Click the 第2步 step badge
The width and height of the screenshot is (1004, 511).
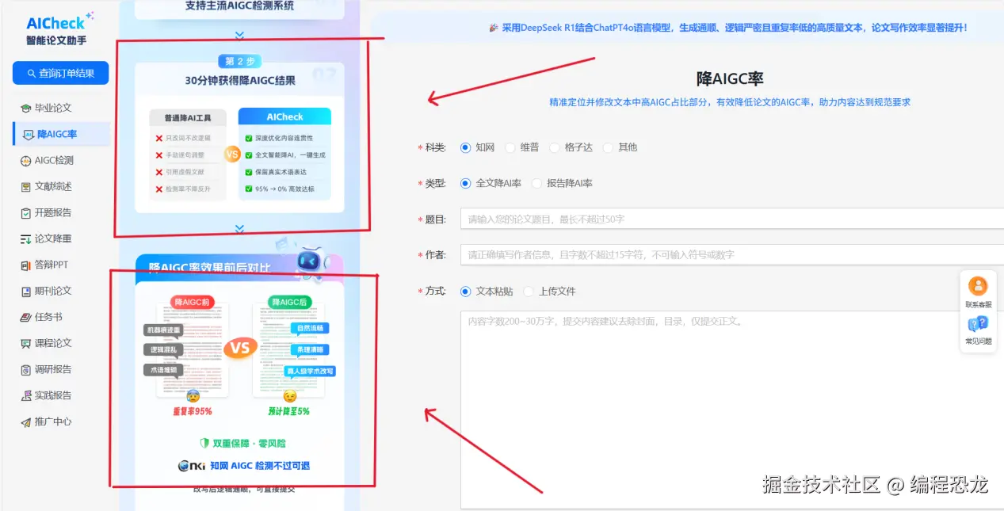[239, 61]
